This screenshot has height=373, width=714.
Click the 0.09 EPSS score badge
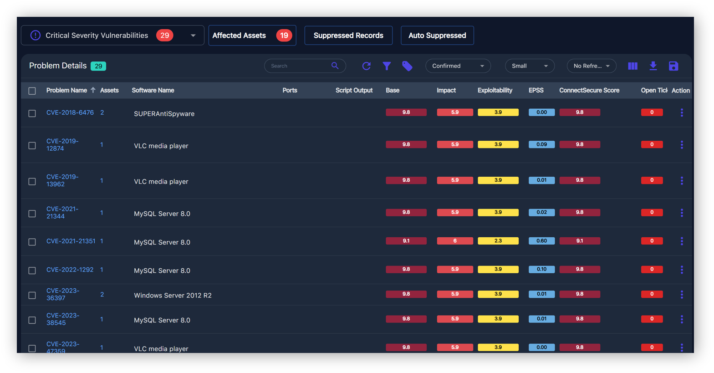point(541,144)
